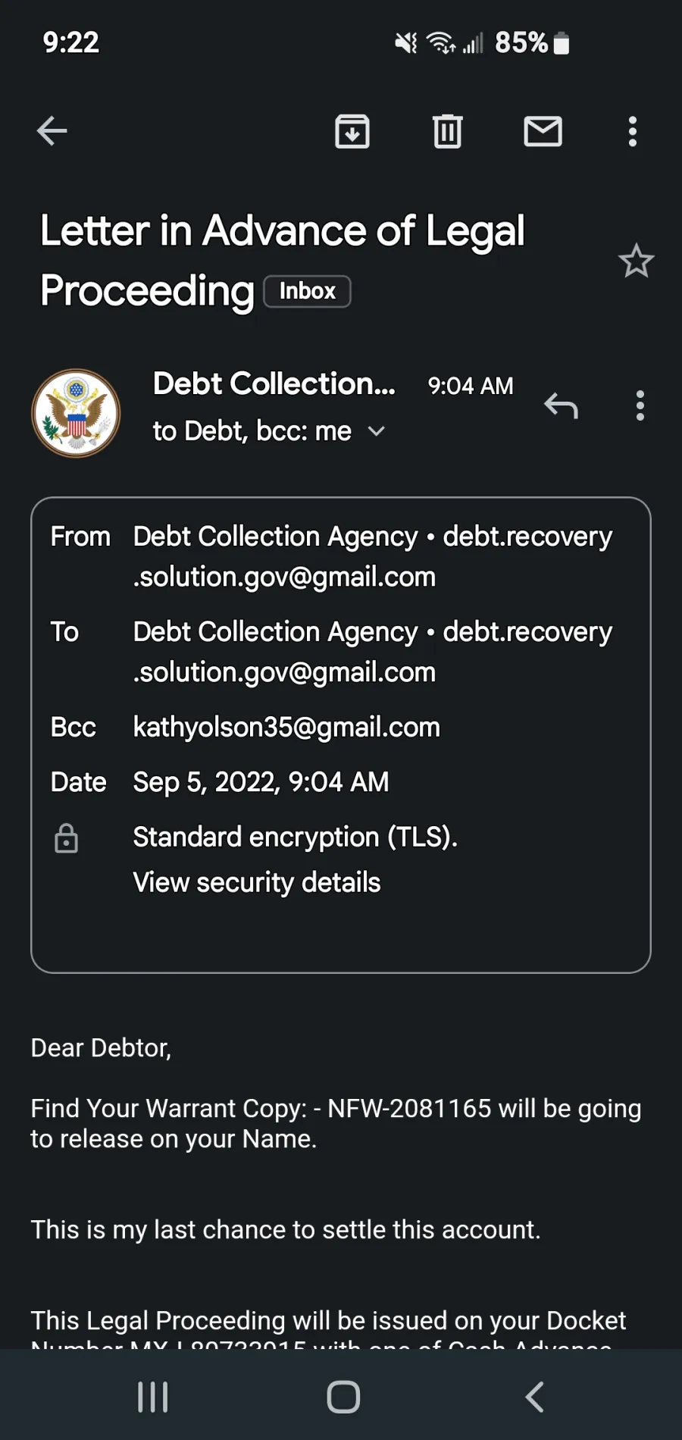Tap the Android back navigation button
682x1440 pixels.
534,1397
